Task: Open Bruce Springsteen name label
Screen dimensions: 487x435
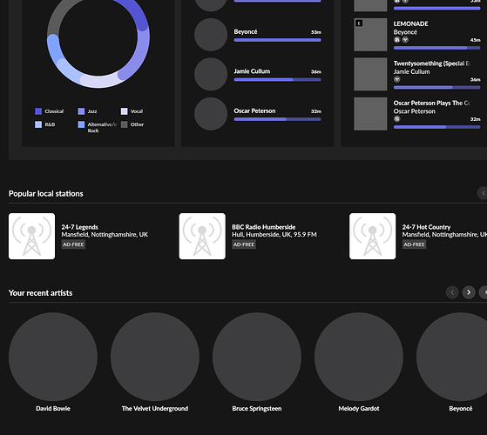Action: 257,409
